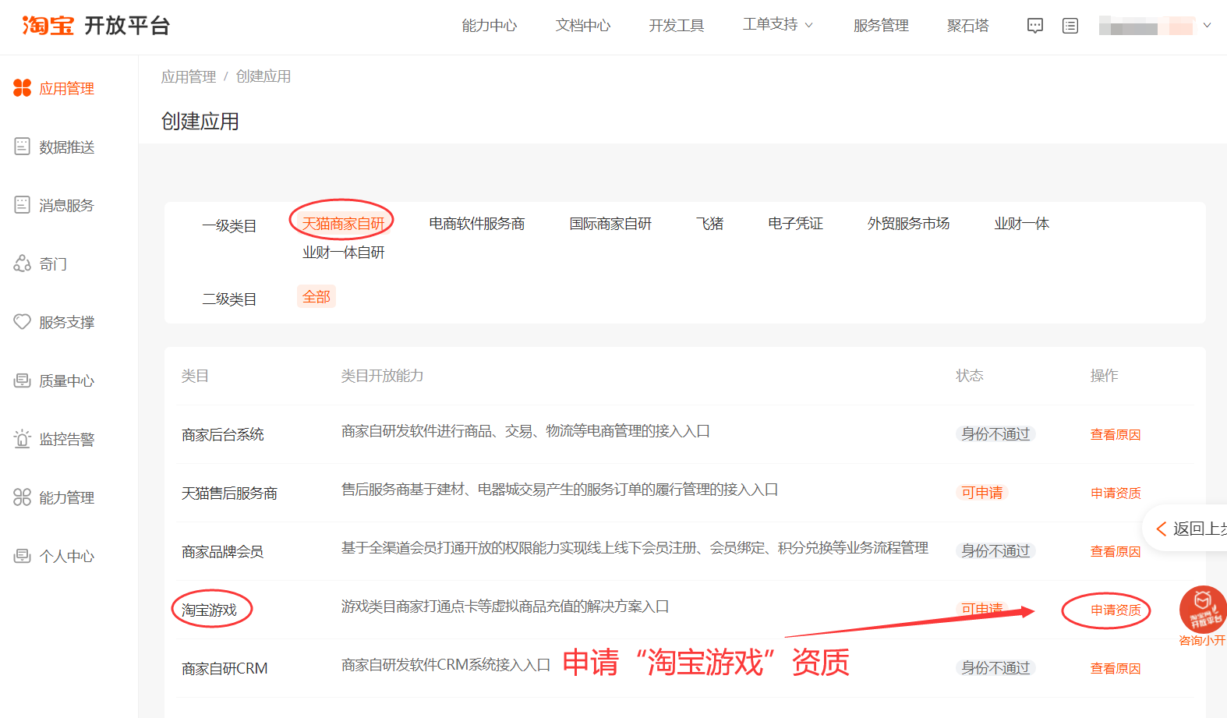Screen dimensions: 1227x718
Task: Click the Taobao Open Platform logo
Action: click(x=96, y=26)
